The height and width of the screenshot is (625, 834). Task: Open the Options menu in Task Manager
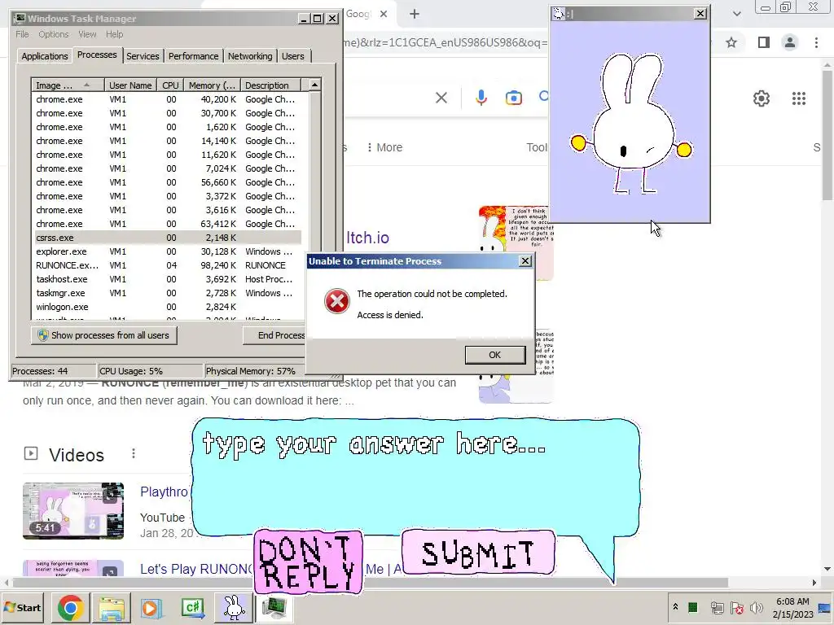coord(53,34)
